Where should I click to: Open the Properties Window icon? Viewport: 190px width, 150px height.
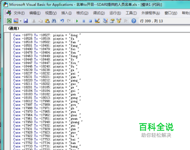point(112,21)
